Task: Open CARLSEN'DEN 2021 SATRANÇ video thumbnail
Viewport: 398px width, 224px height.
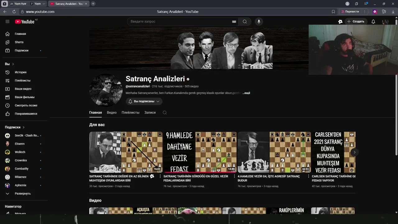Action: coord(334,152)
